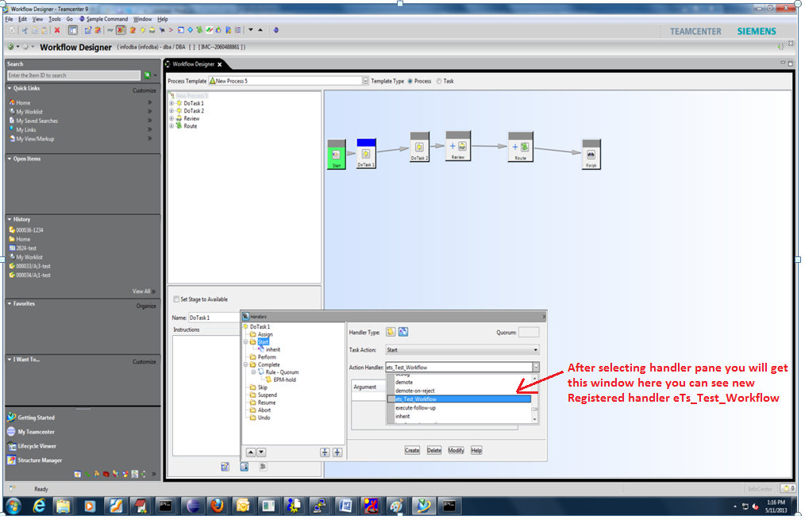Select the Process template type radio button
Image resolution: width=805 pixels, height=520 pixels.
[412, 80]
